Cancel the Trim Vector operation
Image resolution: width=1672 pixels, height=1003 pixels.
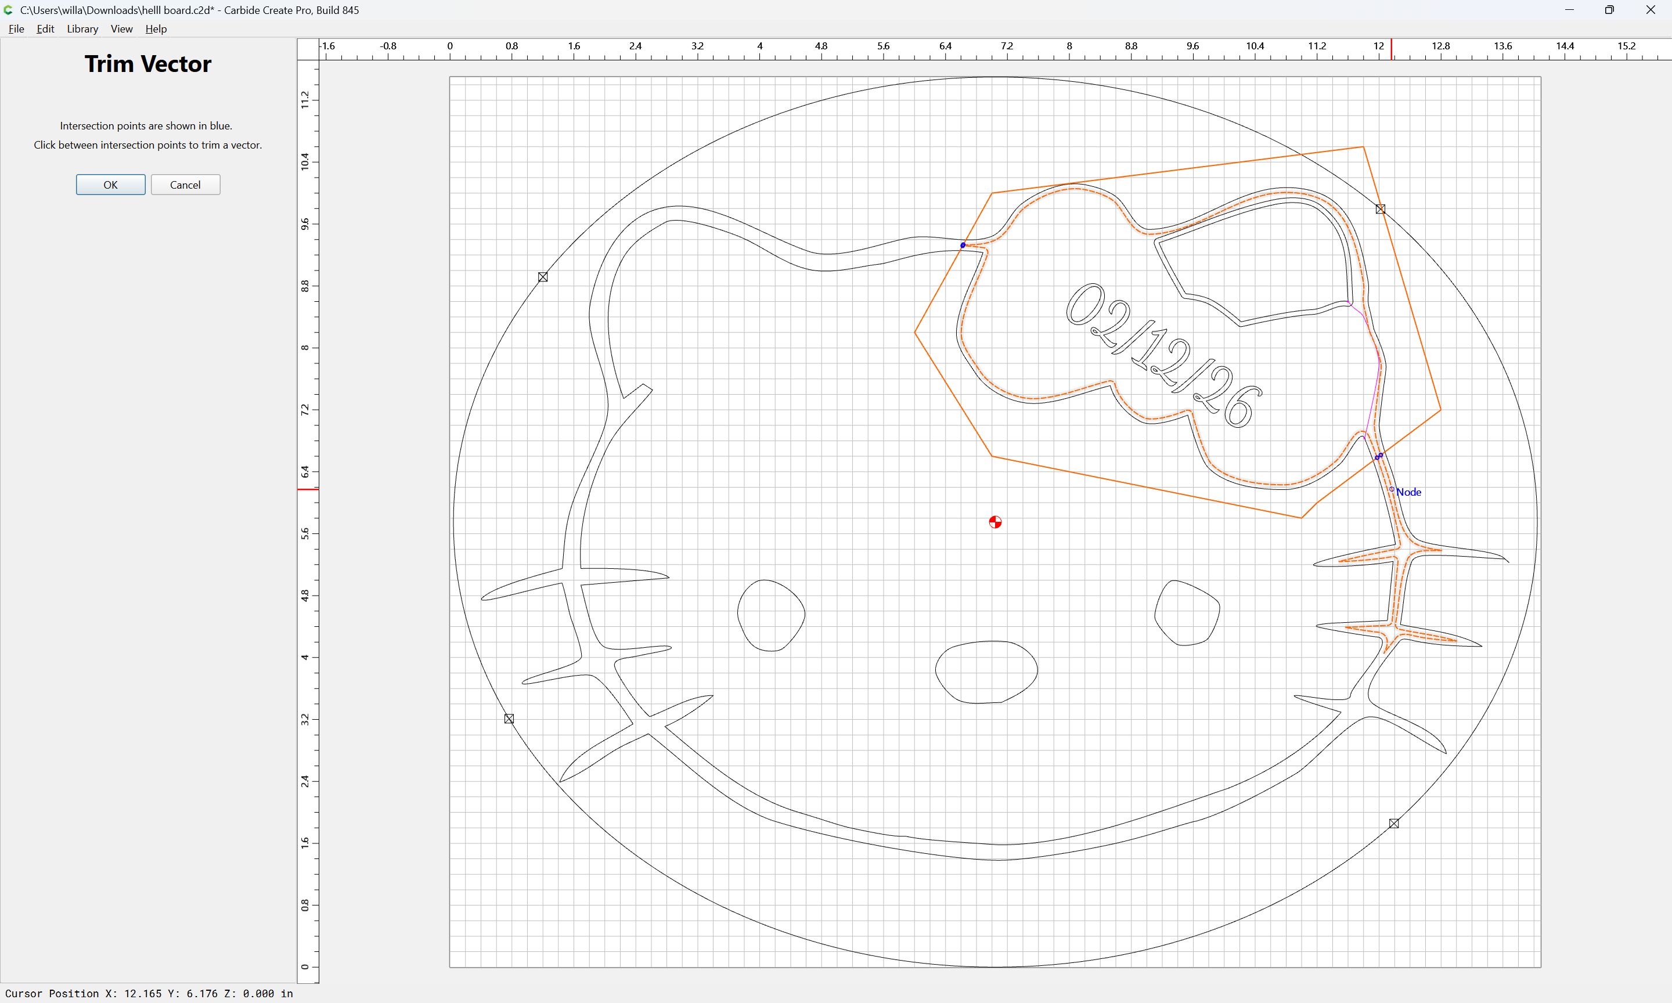pyautogui.click(x=185, y=185)
